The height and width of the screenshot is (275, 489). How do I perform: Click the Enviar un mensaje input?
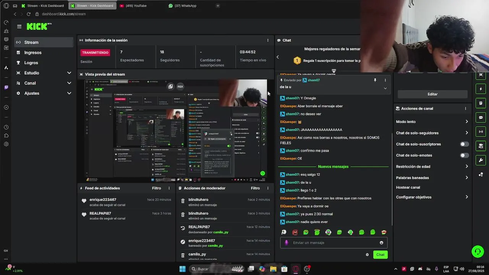[x=334, y=243]
